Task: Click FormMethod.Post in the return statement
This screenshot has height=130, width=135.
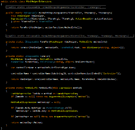Action: [x=70, y=47]
